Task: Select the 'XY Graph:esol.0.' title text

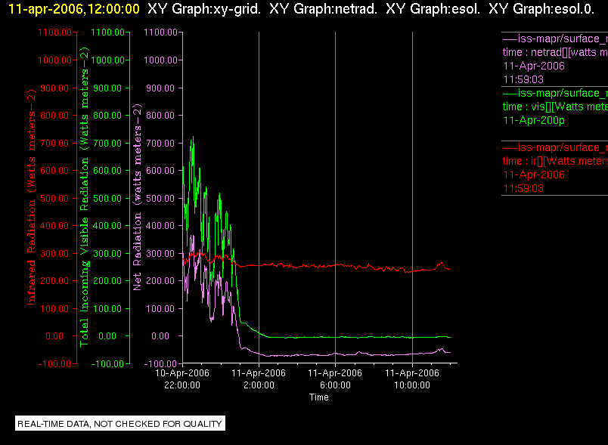Action: pyautogui.click(x=541, y=8)
